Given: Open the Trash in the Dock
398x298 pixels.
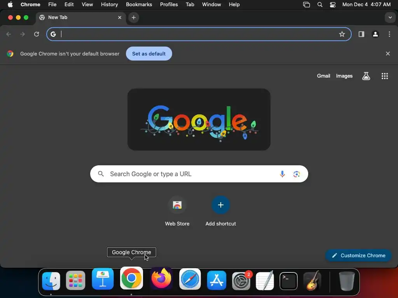Looking at the screenshot, I should point(346,281).
